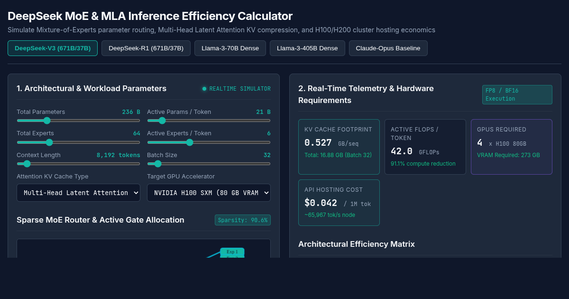Adjust the Active Params / Token slider

click(209, 121)
